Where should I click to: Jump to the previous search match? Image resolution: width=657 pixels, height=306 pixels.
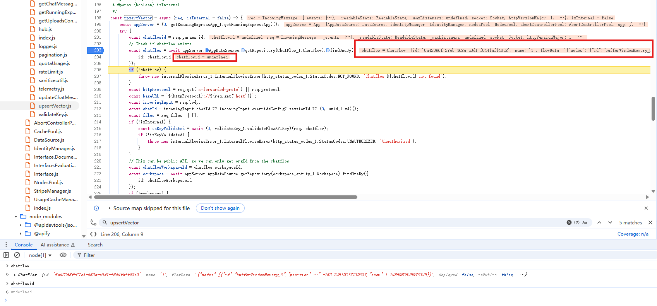point(599,222)
